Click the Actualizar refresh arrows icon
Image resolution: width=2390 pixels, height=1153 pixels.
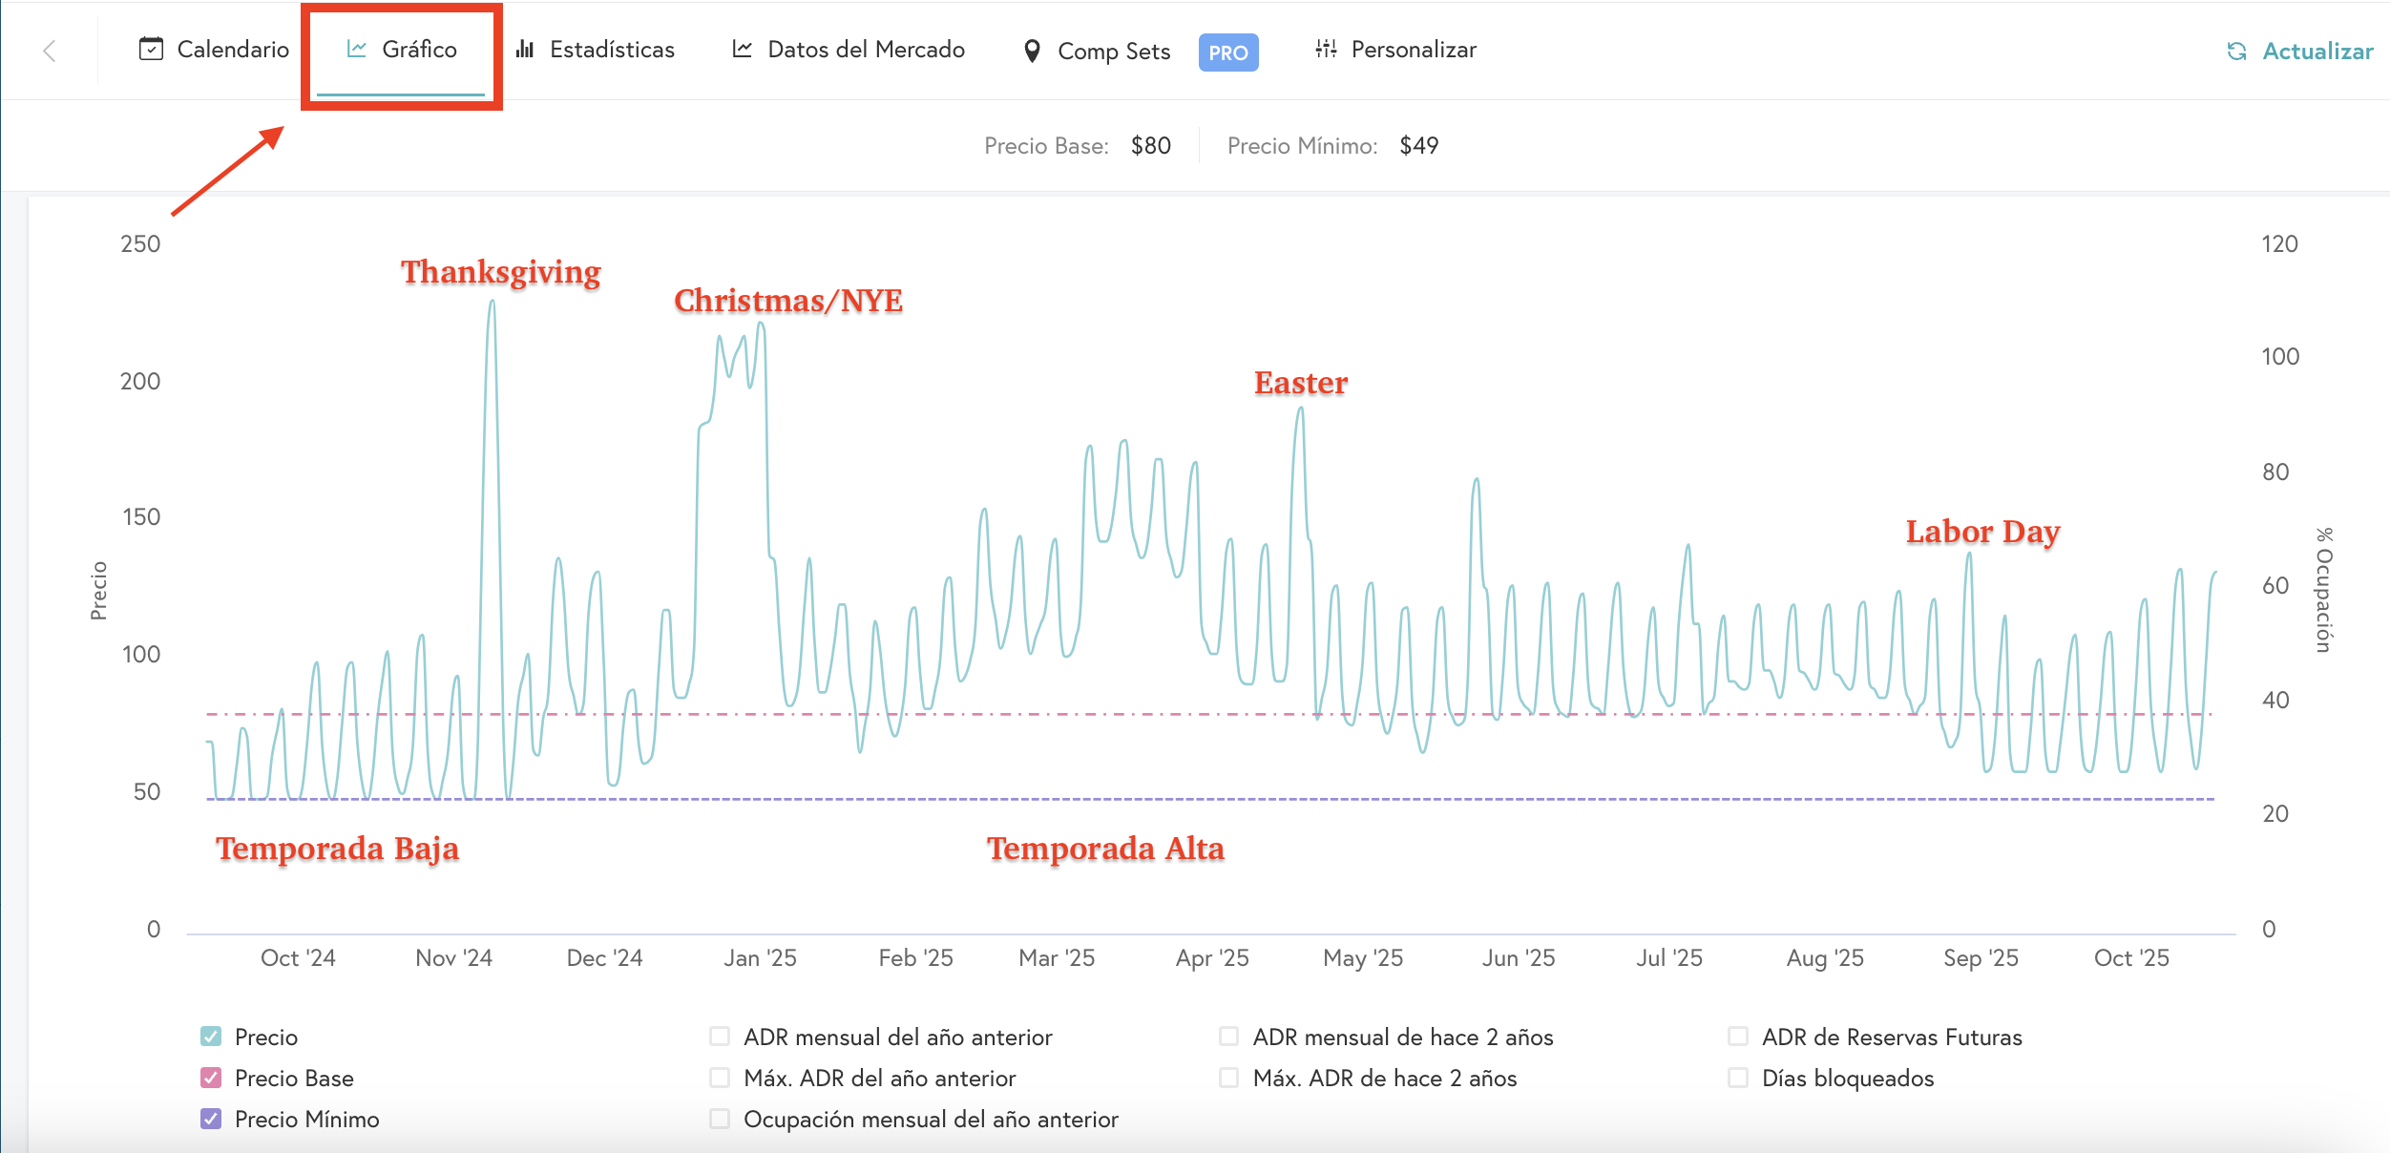[x=2236, y=52]
